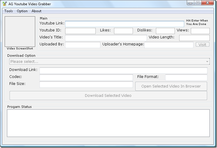Minimize the AG Youtube Video Grabber window
This screenshot has height=148, width=217.
coord(191,3)
